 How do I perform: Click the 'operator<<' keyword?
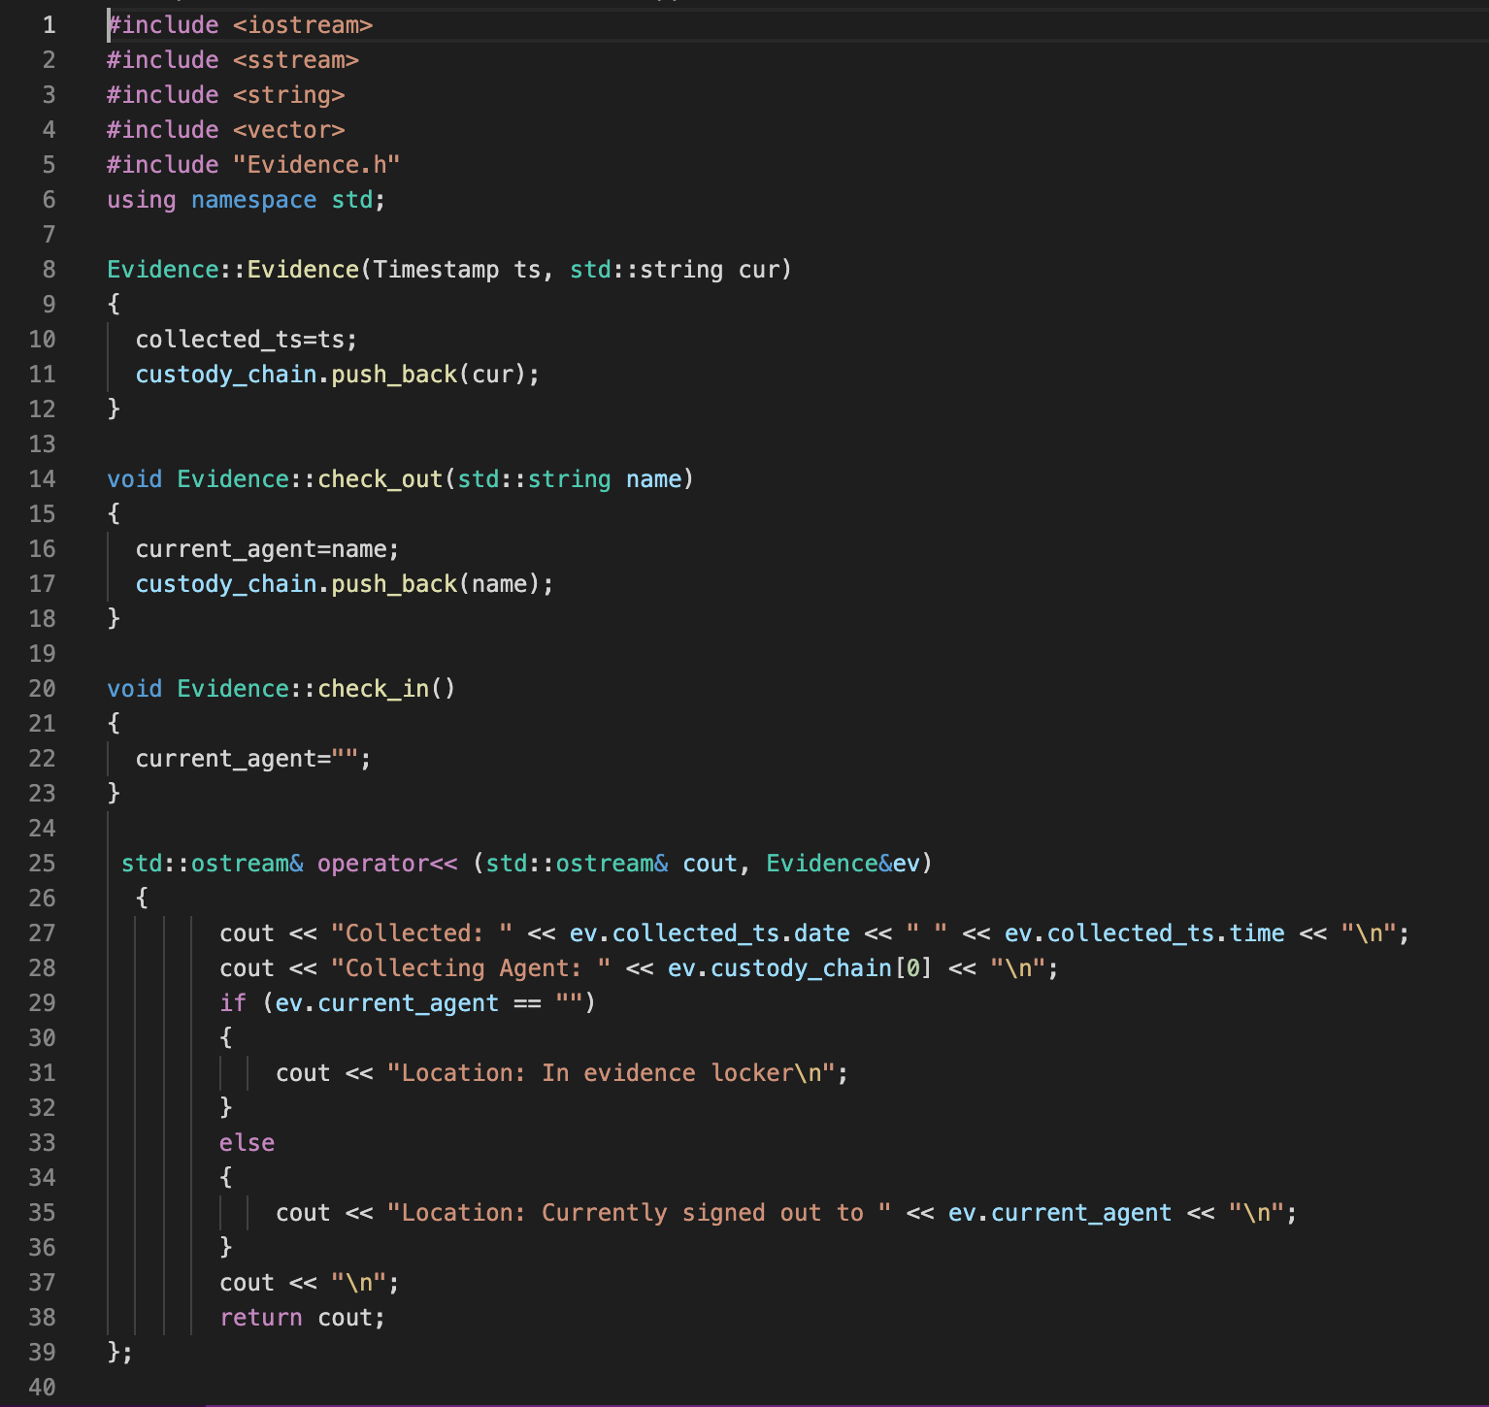387,864
